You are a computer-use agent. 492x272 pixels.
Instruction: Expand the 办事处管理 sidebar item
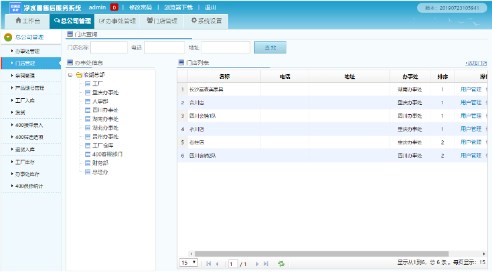27,51
